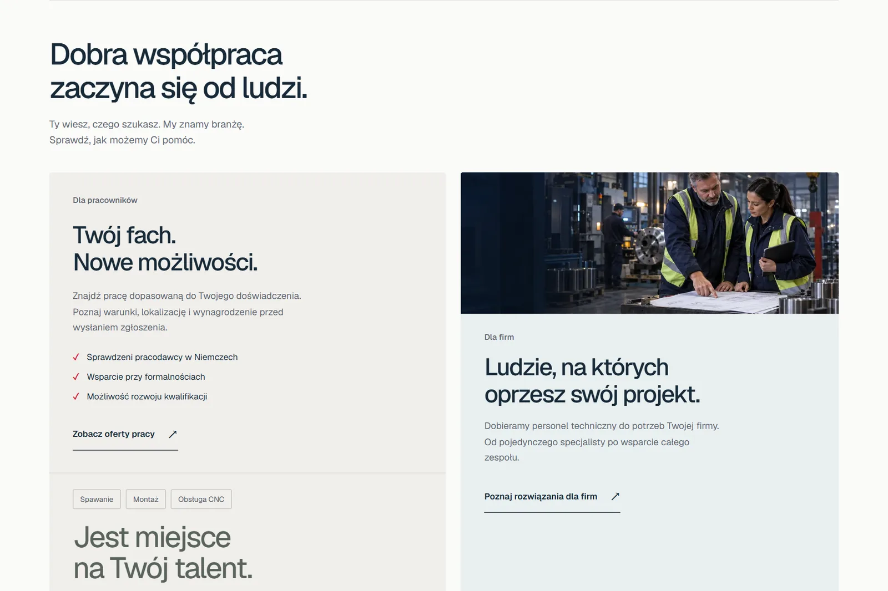Image resolution: width=888 pixels, height=591 pixels.
Task: Click heading "Ludzie, na których oprzesz swój projekt."
Action: (592, 381)
